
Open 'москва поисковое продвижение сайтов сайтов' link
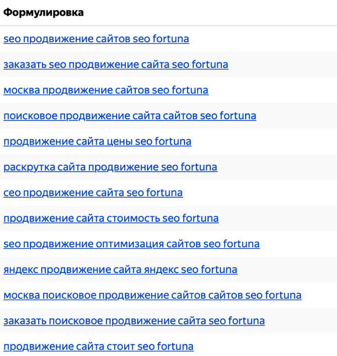coord(152,295)
